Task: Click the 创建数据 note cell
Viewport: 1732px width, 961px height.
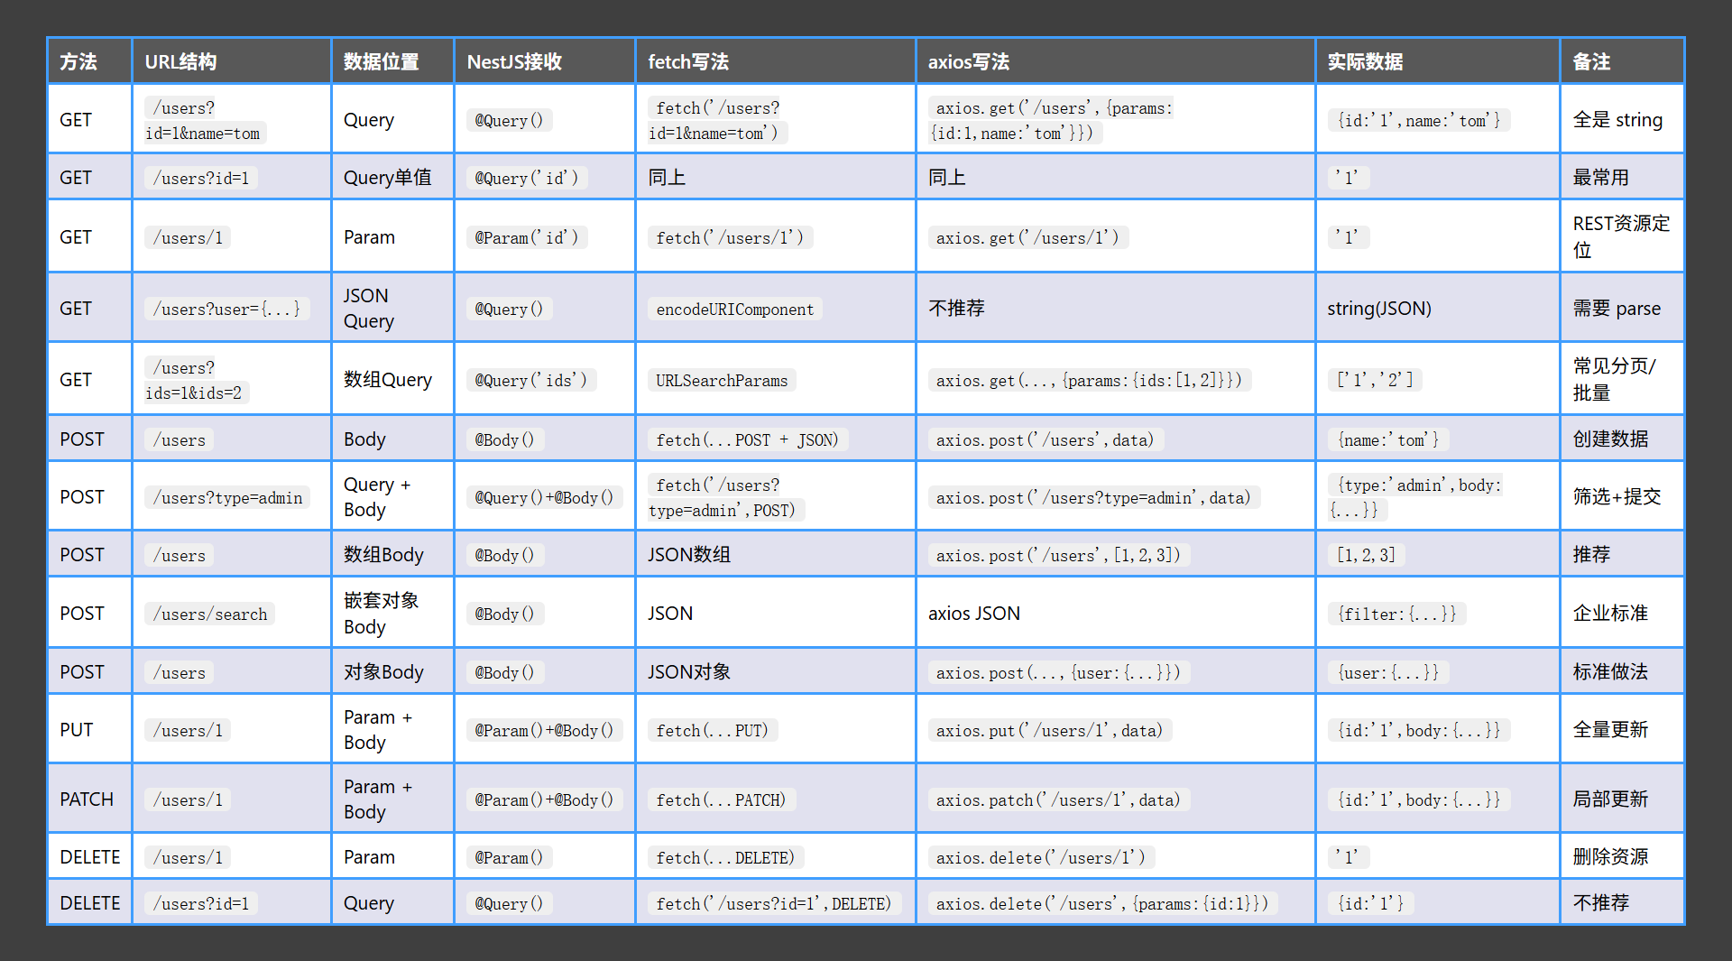Action: coord(1622,439)
